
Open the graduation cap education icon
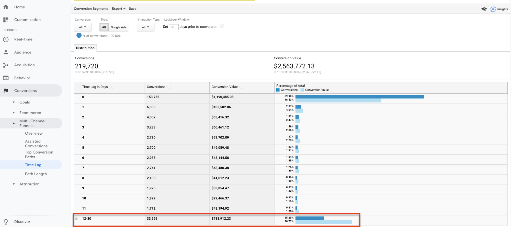[484, 9]
